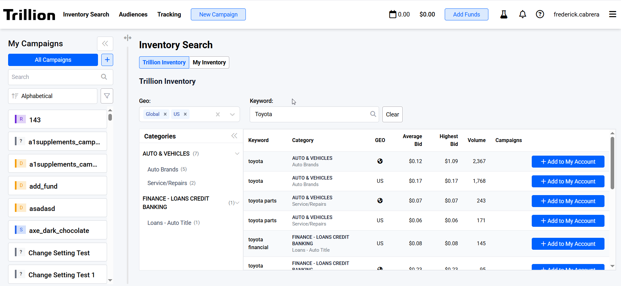Click the help question mark icon
The width and height of the screenshot is (621, 286).
click(540, 14)
